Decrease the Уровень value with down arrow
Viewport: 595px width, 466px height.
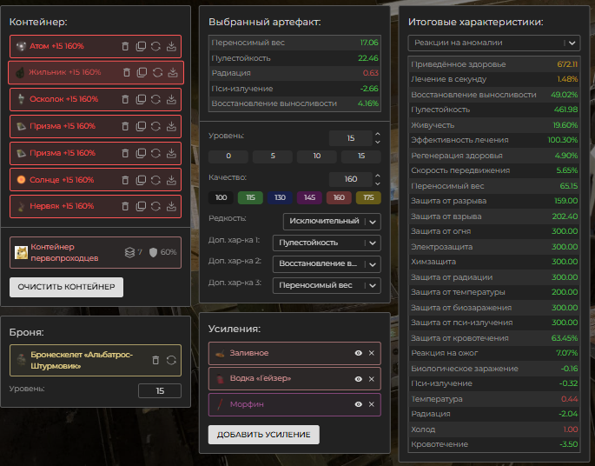[x=378, y=142]
